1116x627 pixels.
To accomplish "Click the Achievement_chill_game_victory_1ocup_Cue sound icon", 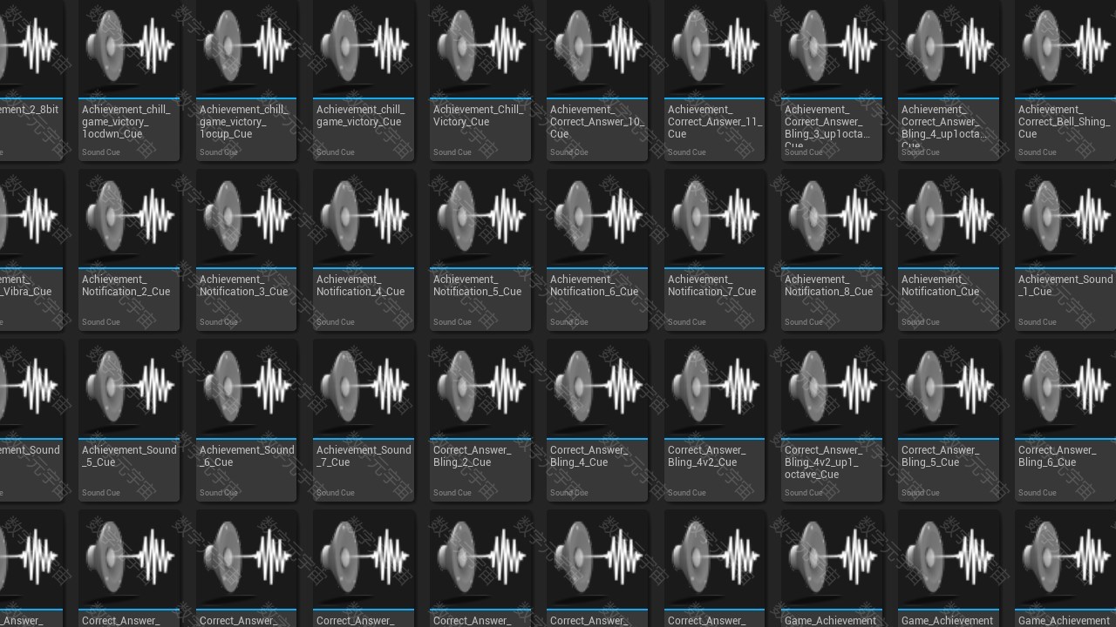I will point(246,47).
